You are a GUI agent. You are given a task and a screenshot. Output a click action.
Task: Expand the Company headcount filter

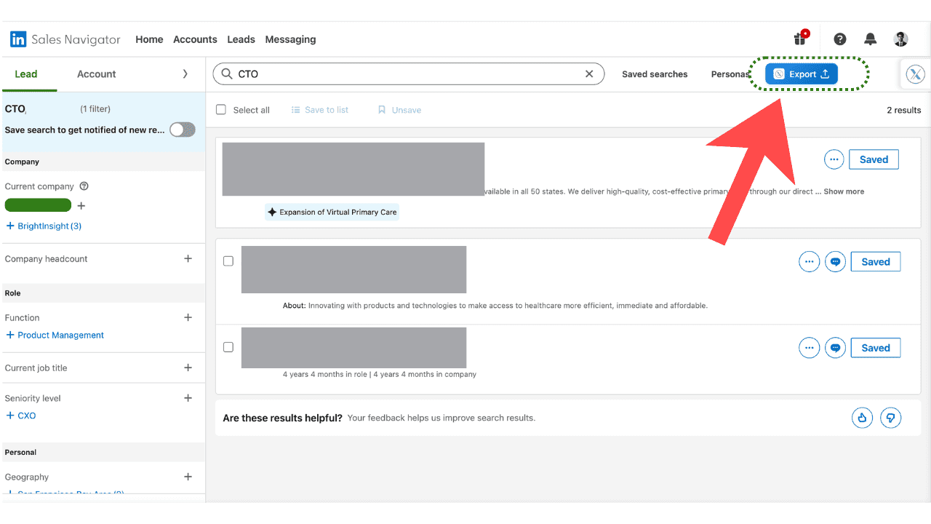click(188, 259)
